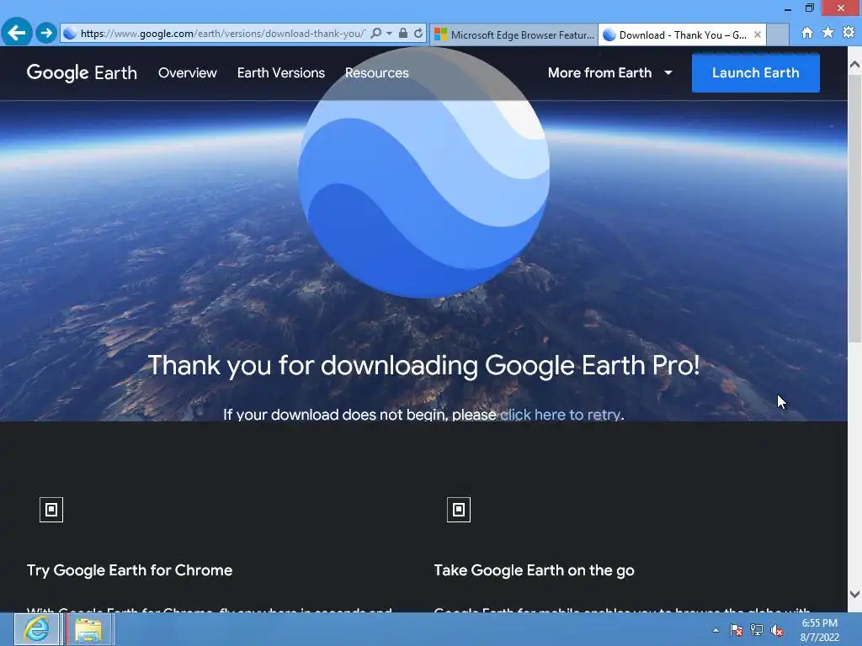The image size is (862, 646).
Task: Click the Try Google Earth for Chrome heading
Action: click(x=130, y=570)
